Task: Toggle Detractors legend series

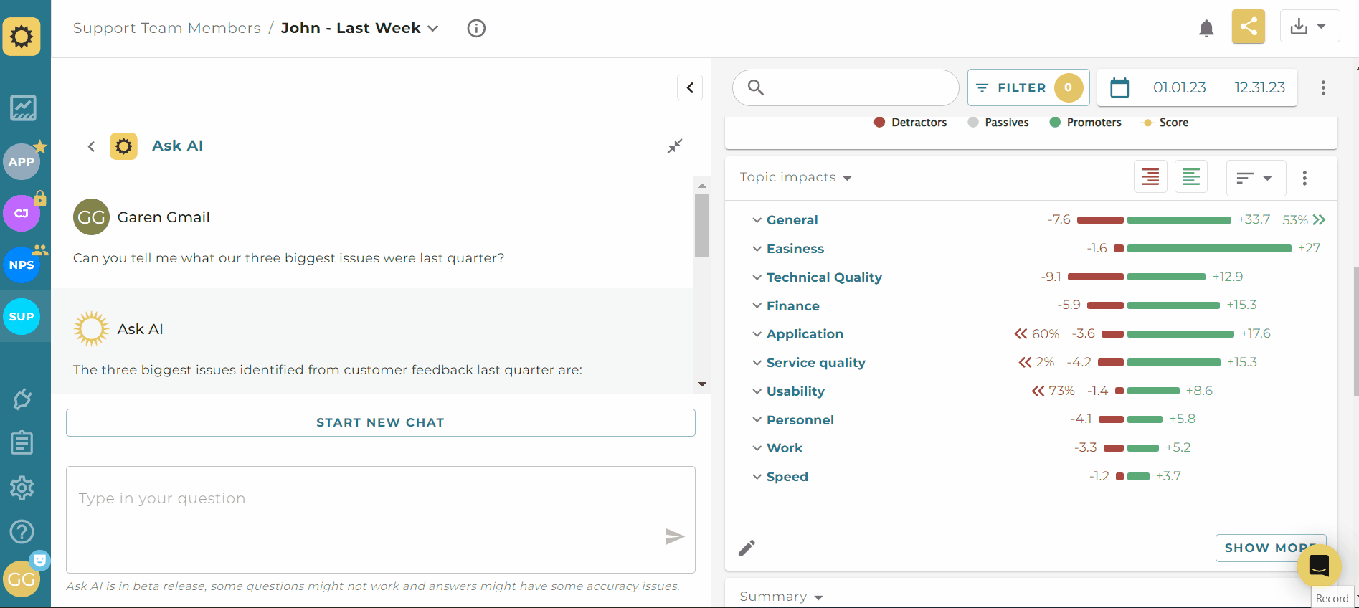Action: [x=910, y=123]
